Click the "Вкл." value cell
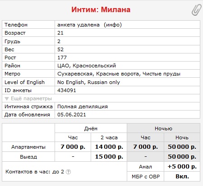The width and height of the screenshot is (203, 186). point(182,177)
